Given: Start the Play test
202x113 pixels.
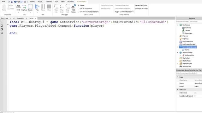Looking at the screenshot, I should pyautogui.click(x=37, y=8).
